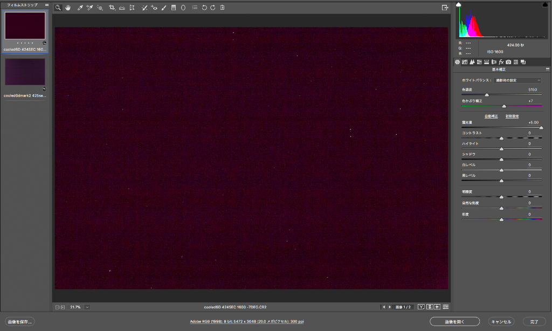Viewport: 552px width, 331px height.
Task: Adjust the 色温度 slider
Action: click(487, 95)
